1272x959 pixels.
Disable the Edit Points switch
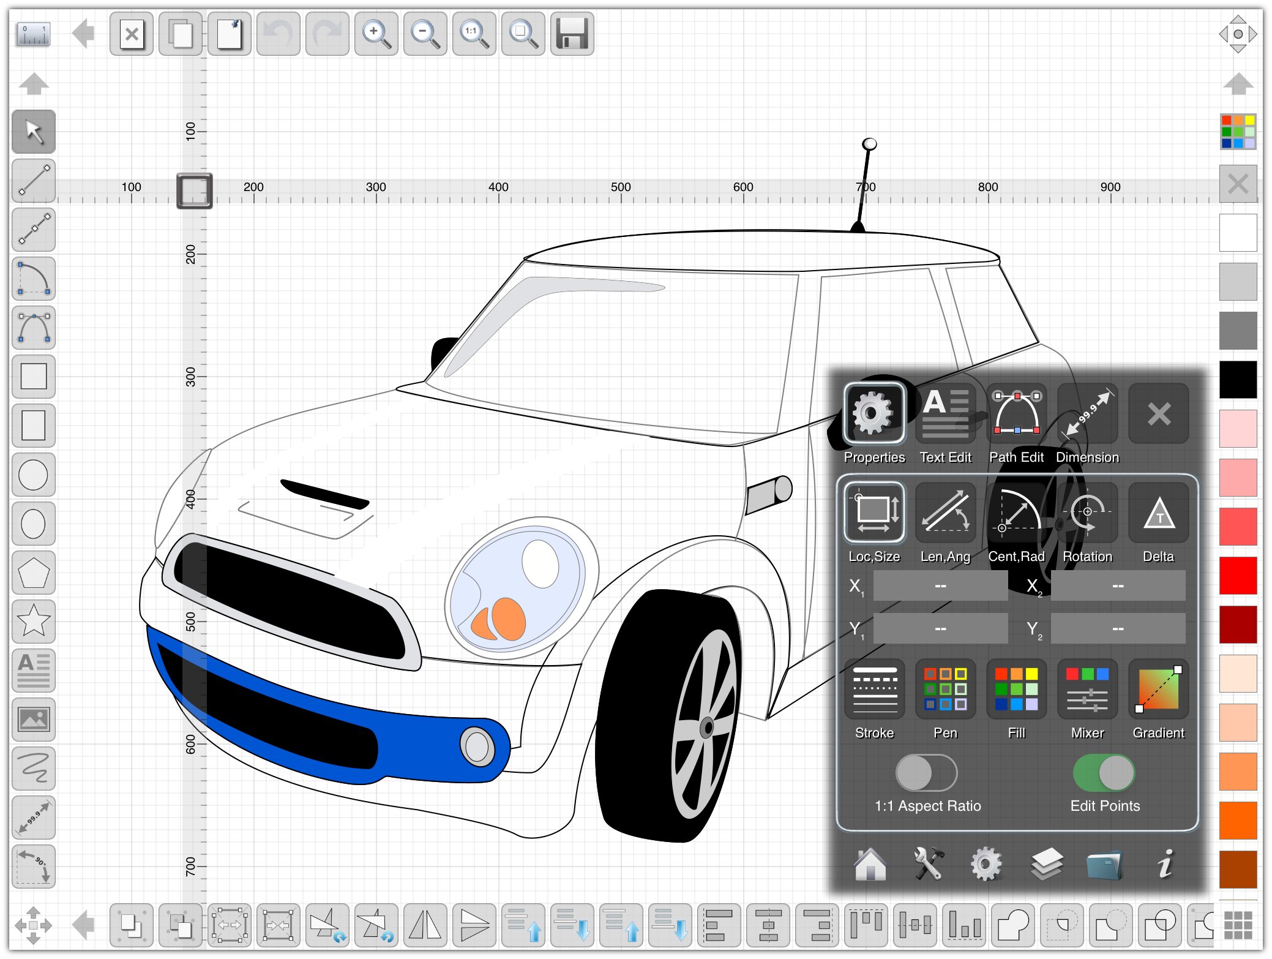pos(1104,773)
